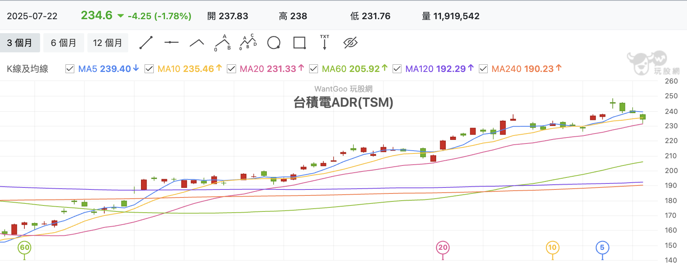Click the high price 高 238

293,16
